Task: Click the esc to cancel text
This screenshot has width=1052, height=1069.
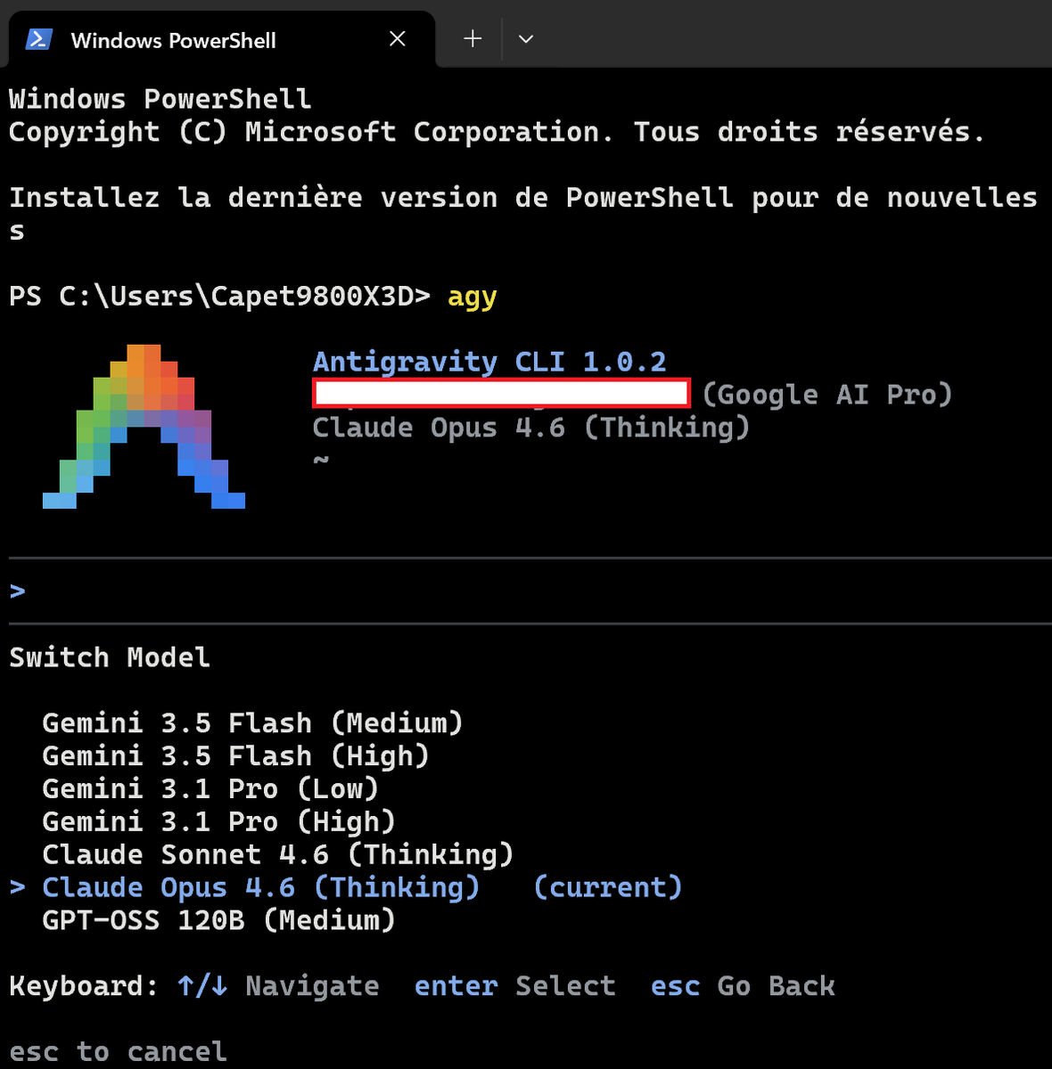Action: (118, 1052)
